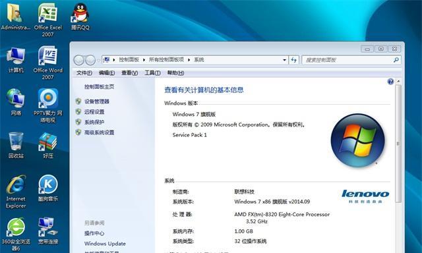Image resolution: width=422 pixels, height=253 pixels.
Task: Open the 腾讯QQ desktop shortcut
Action: coord(80,16)
